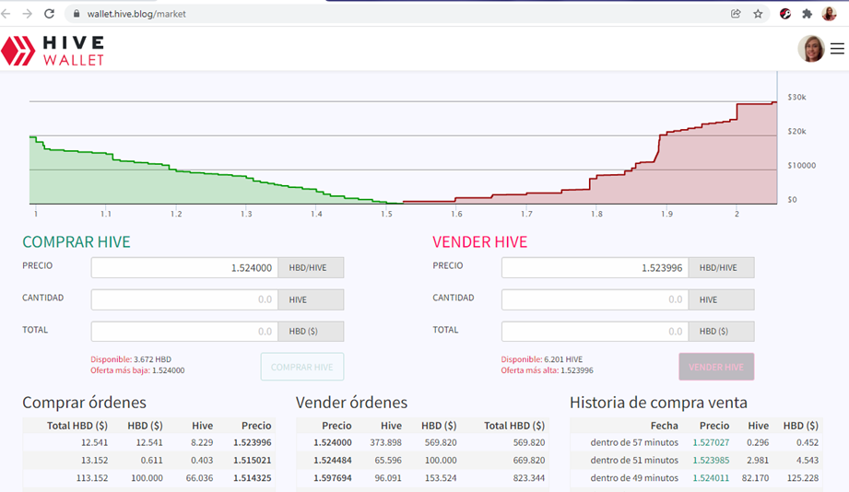Click the 113.152 Total HBD cell
Image resolution: width=849 pixels, height=492 pixels.
(94, 478)
